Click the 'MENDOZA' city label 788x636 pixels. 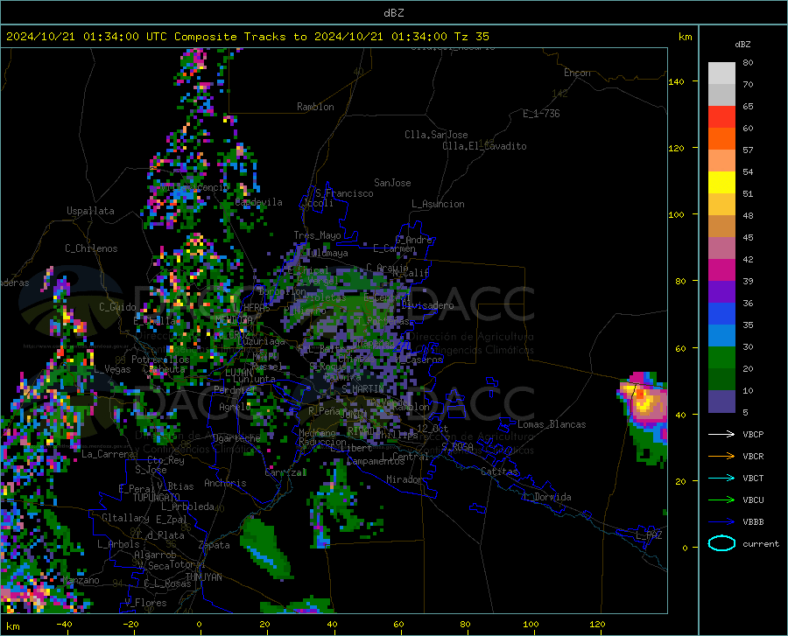pyautogui.click(x=234, y=320)
